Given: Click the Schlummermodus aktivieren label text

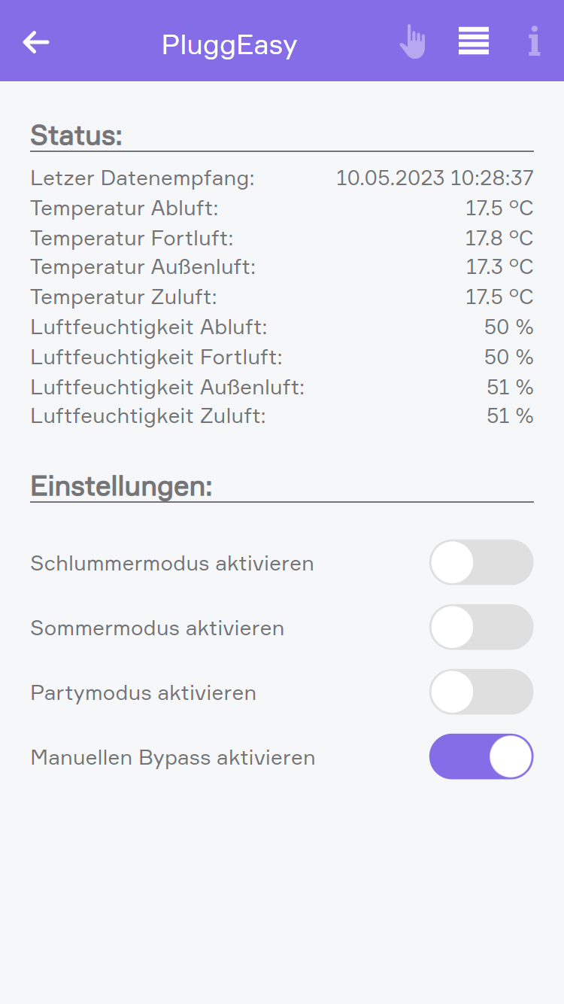Looking at the screenshot, I should pos(172,563).
